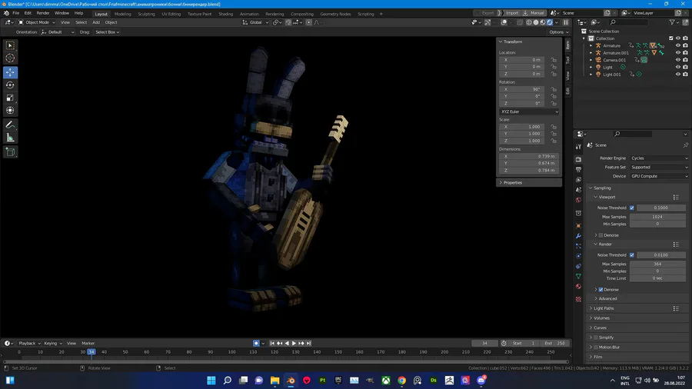Open the Device dropdown

click(660, 176)
